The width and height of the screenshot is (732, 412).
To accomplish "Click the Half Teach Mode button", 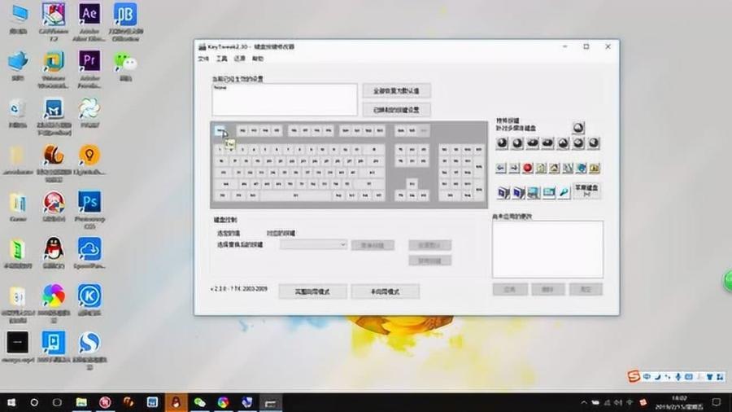I will point(386,291).
